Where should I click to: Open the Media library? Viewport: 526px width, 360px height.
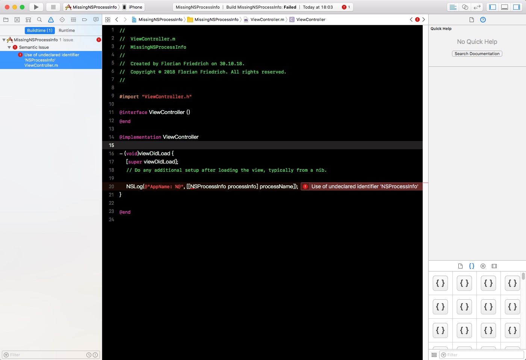(x=494, y=266)
